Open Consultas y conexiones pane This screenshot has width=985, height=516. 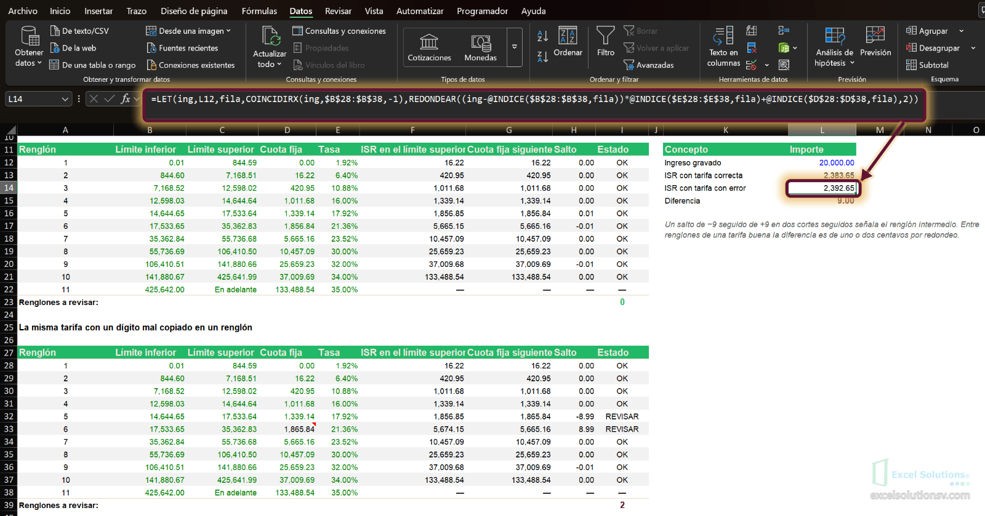click(x=339, y=31)
